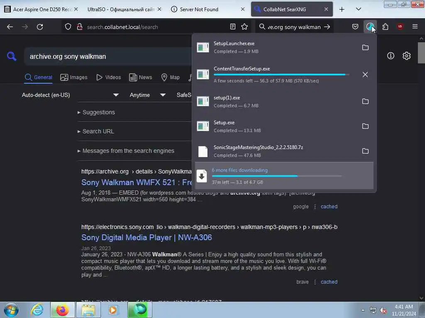Cancel the ContentTransferSetup.exe download

tap(365, 75)
